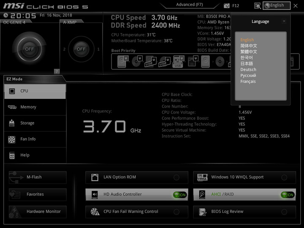Screen dimensions: 304x228
Task: Open the English language selector button
Action: pyautogui.click(x=277, y=5)
